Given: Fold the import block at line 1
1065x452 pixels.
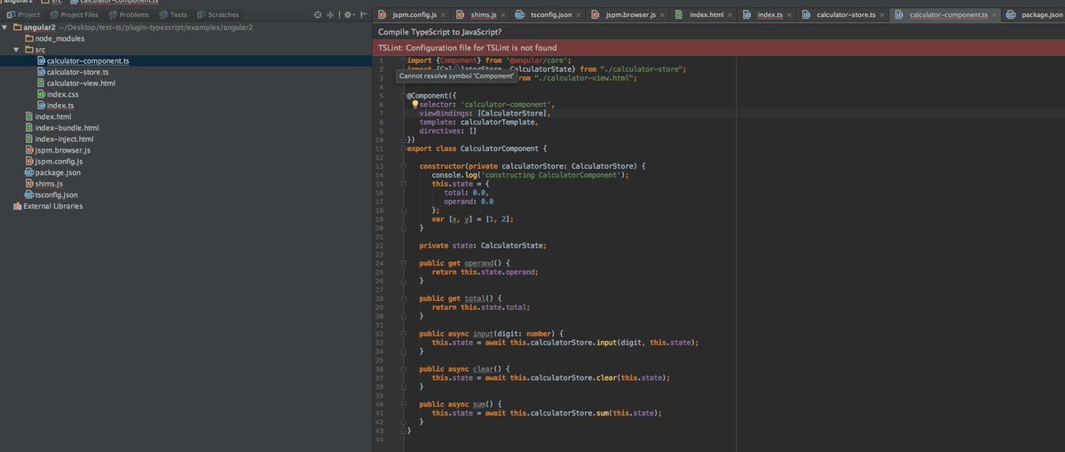Looking at the screenshot, I should tap(404, 60).
